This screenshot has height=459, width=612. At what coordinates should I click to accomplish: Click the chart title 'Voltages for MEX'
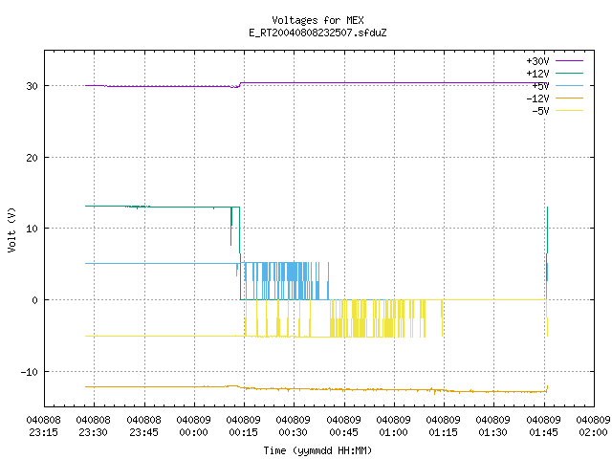coord(317,20)
